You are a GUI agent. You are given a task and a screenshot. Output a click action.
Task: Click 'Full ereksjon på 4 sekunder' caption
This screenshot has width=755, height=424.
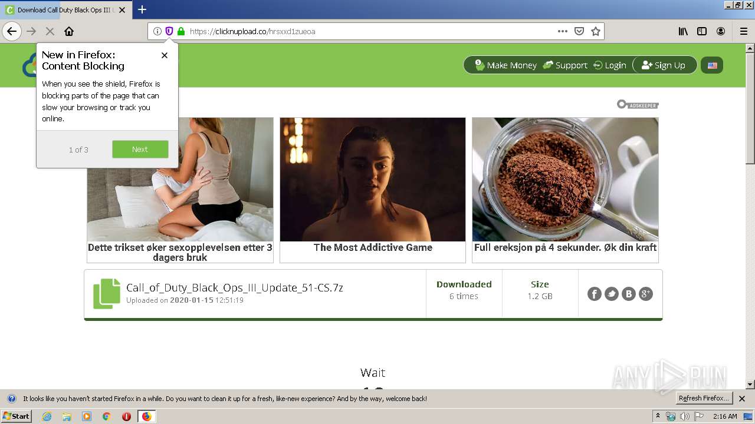565,247
